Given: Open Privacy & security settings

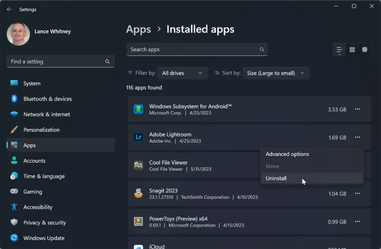Looking at the screenshot, I should click(x=44, y=223).
